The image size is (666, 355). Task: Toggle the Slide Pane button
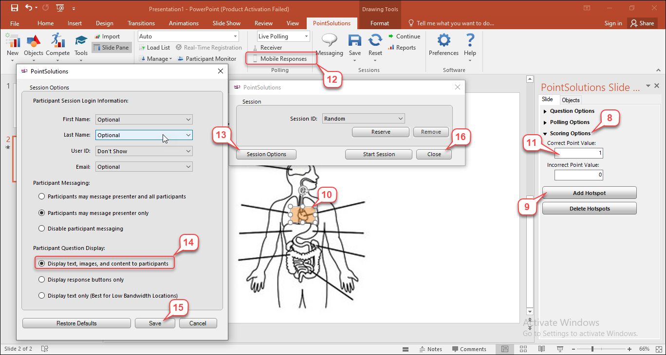coord(111,48)
